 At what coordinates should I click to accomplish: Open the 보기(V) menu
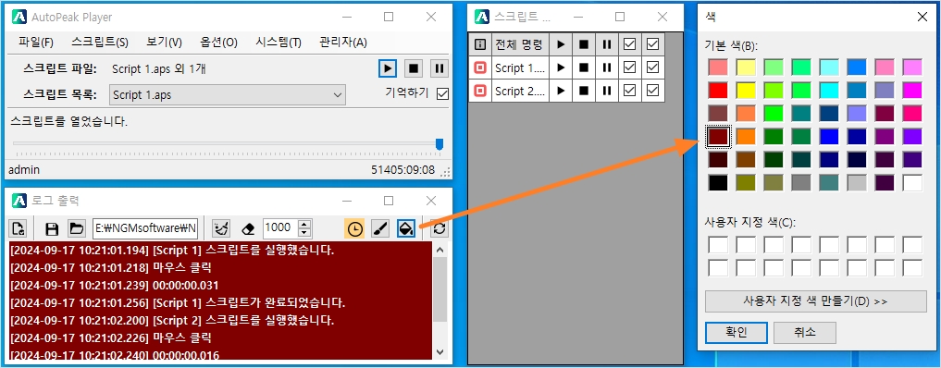tap(164, 42)
